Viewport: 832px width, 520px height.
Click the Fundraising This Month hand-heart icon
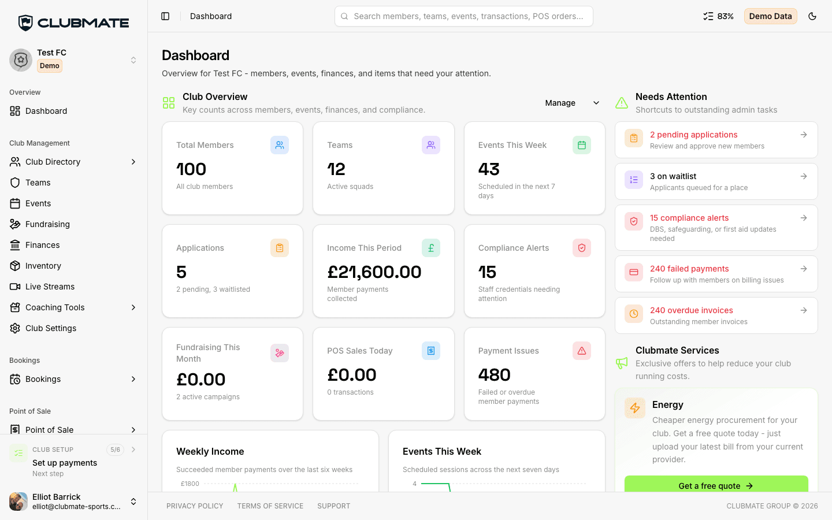(x=280, y=353)
